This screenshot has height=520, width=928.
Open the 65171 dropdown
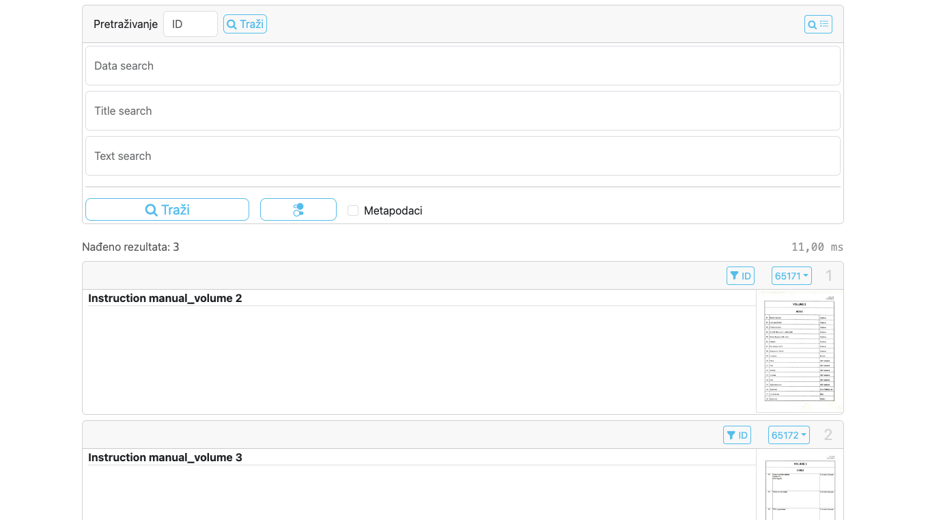coord(791,275)
